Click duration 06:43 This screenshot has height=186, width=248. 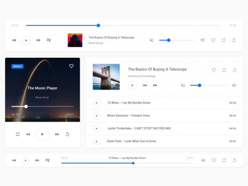click(x=233, y=116)
